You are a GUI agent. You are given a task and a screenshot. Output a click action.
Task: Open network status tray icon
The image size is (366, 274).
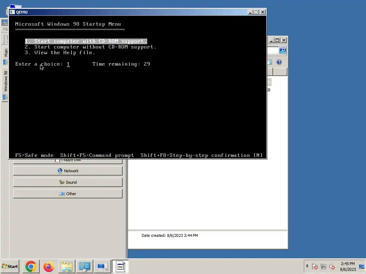[323, 266]
